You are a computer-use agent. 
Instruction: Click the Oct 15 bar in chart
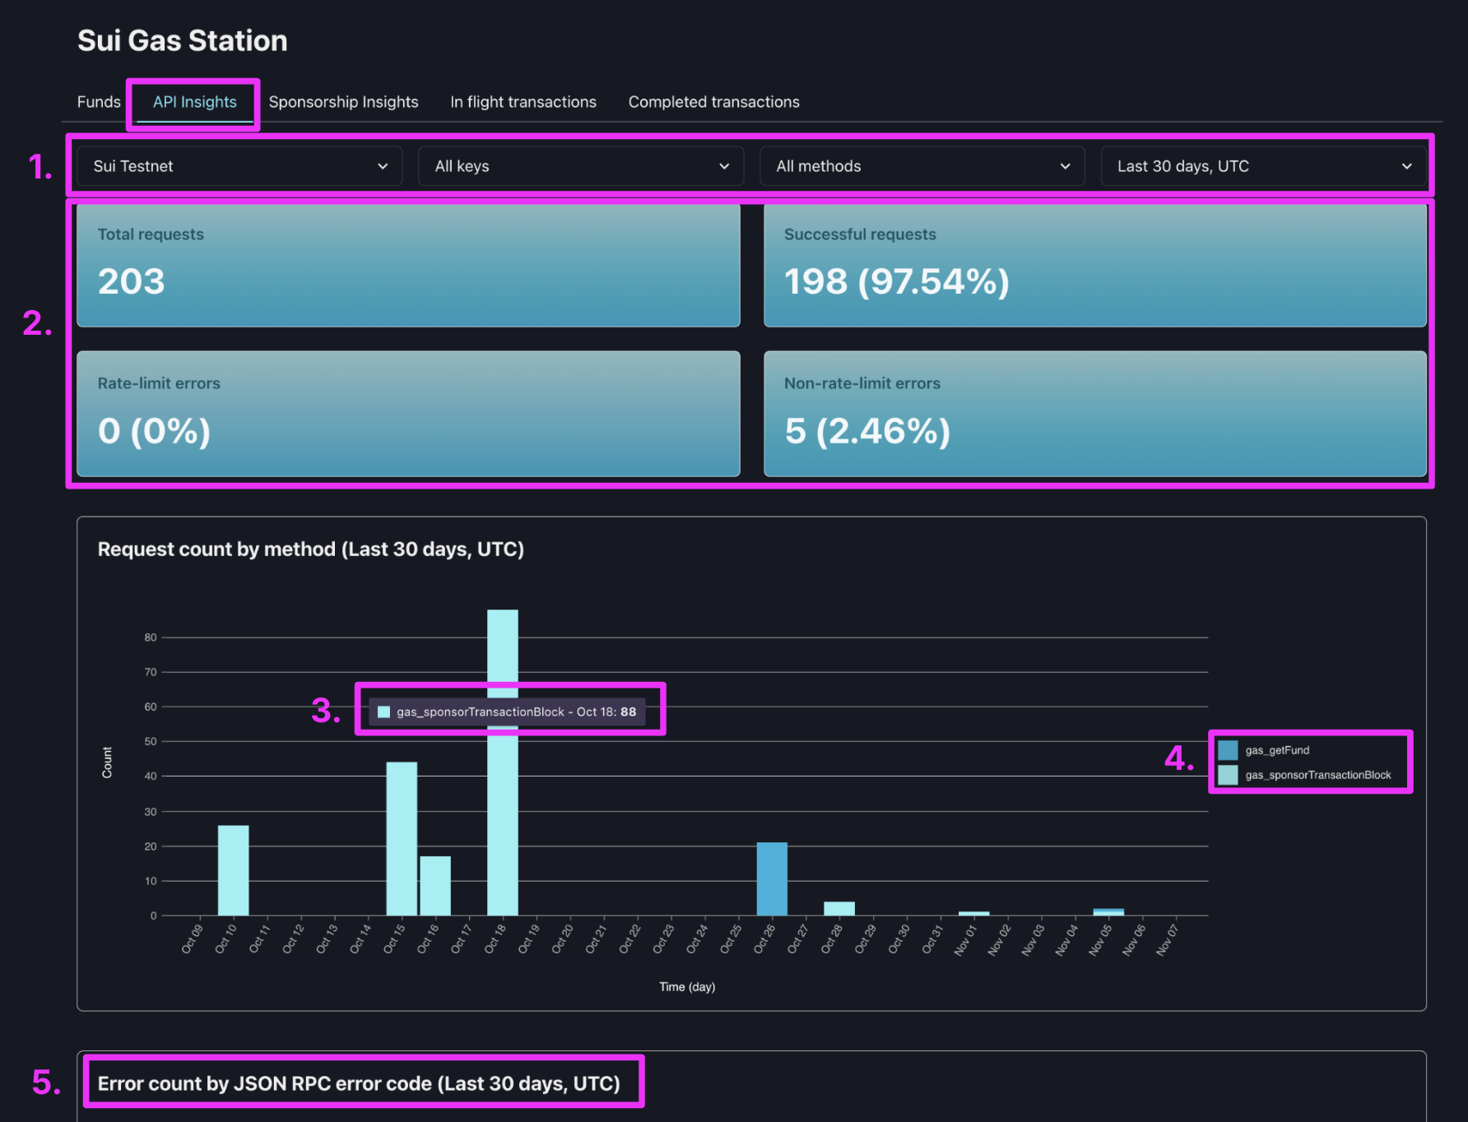(x=402, y=838)
